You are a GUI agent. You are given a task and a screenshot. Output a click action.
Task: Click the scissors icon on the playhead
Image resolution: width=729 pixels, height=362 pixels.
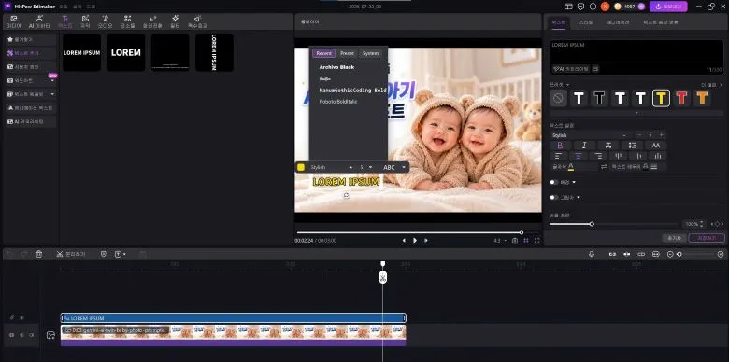pyautogui.click(x=382, y=277)
